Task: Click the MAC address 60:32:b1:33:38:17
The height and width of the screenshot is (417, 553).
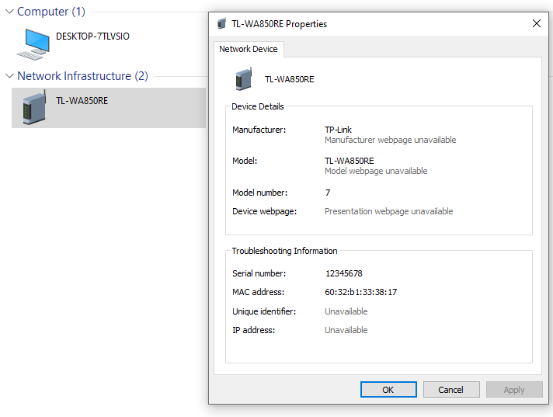Action: pyautogui.click(x=361, y=292)
